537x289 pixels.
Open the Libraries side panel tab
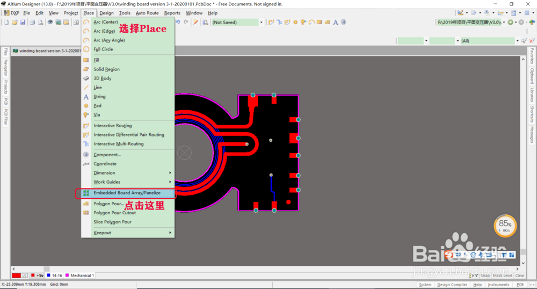pos(532,95)
